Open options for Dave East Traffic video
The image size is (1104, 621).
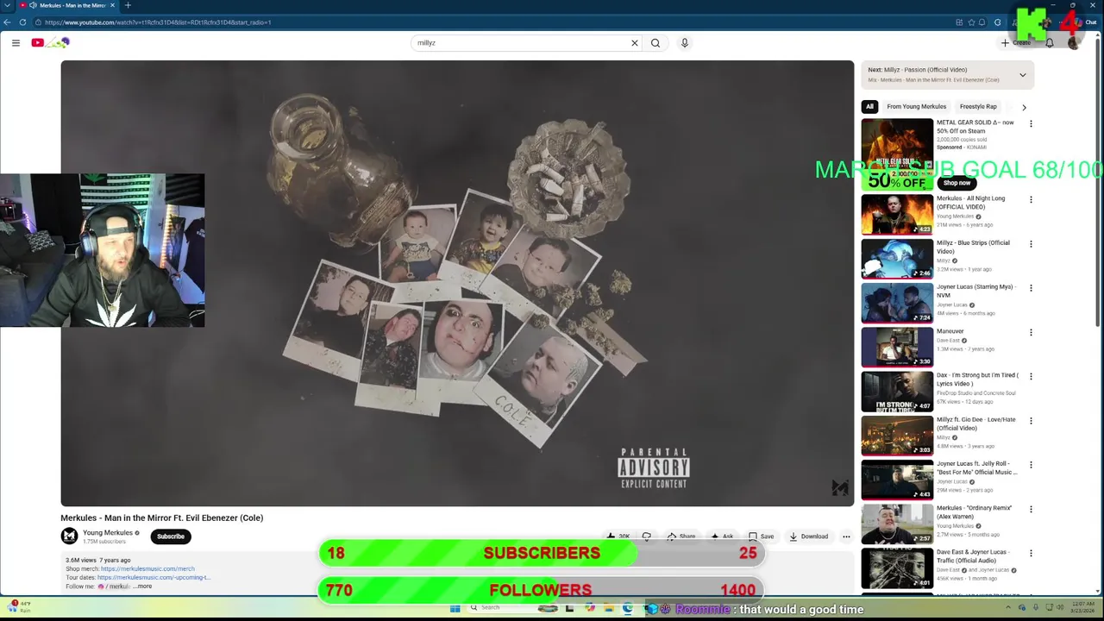coord(1031,553)
